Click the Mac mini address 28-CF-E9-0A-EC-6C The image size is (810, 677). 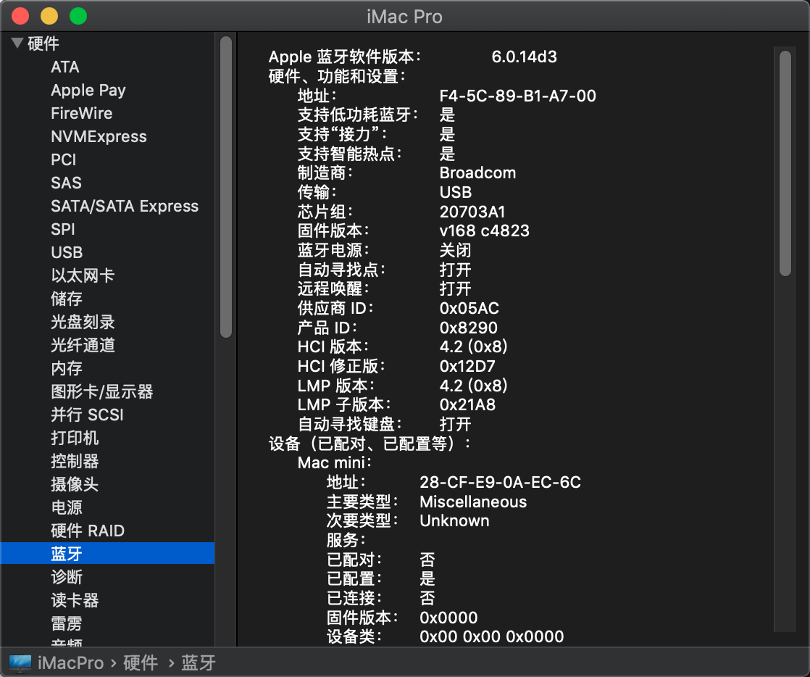(500, 483)
